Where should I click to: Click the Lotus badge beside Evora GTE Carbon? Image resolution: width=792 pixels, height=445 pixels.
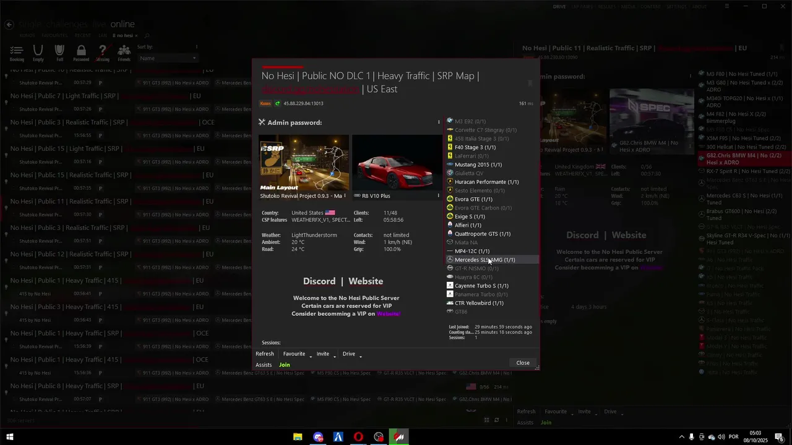coord(450,208)
